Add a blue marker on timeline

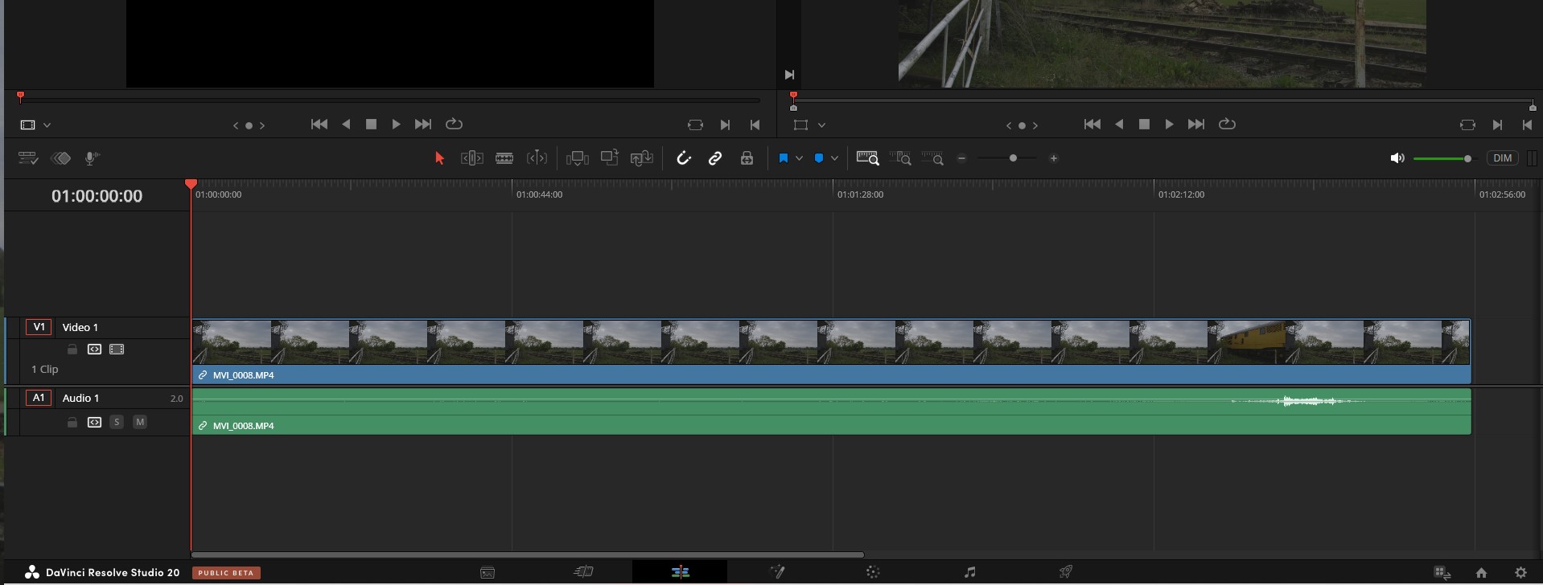point(819,158)
